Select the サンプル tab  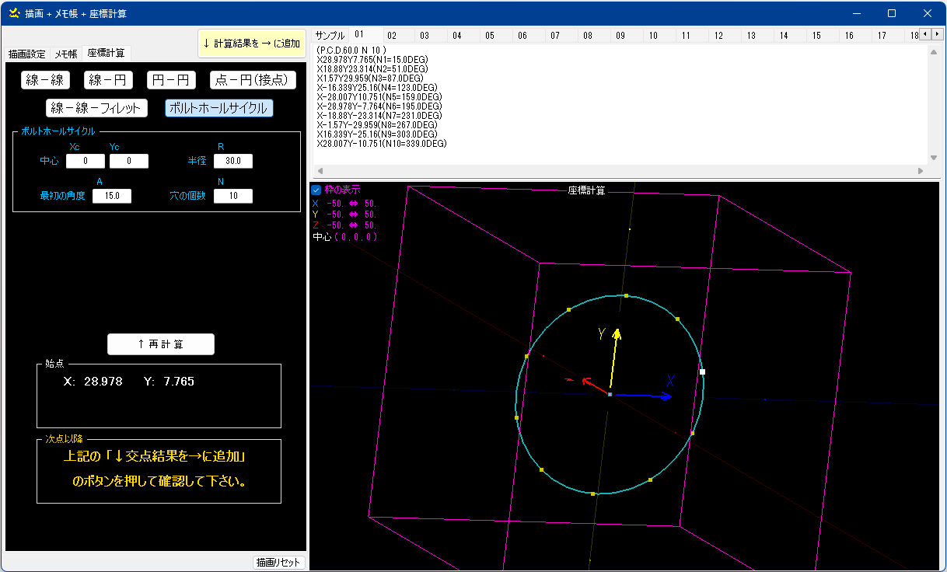click(330, 36)
